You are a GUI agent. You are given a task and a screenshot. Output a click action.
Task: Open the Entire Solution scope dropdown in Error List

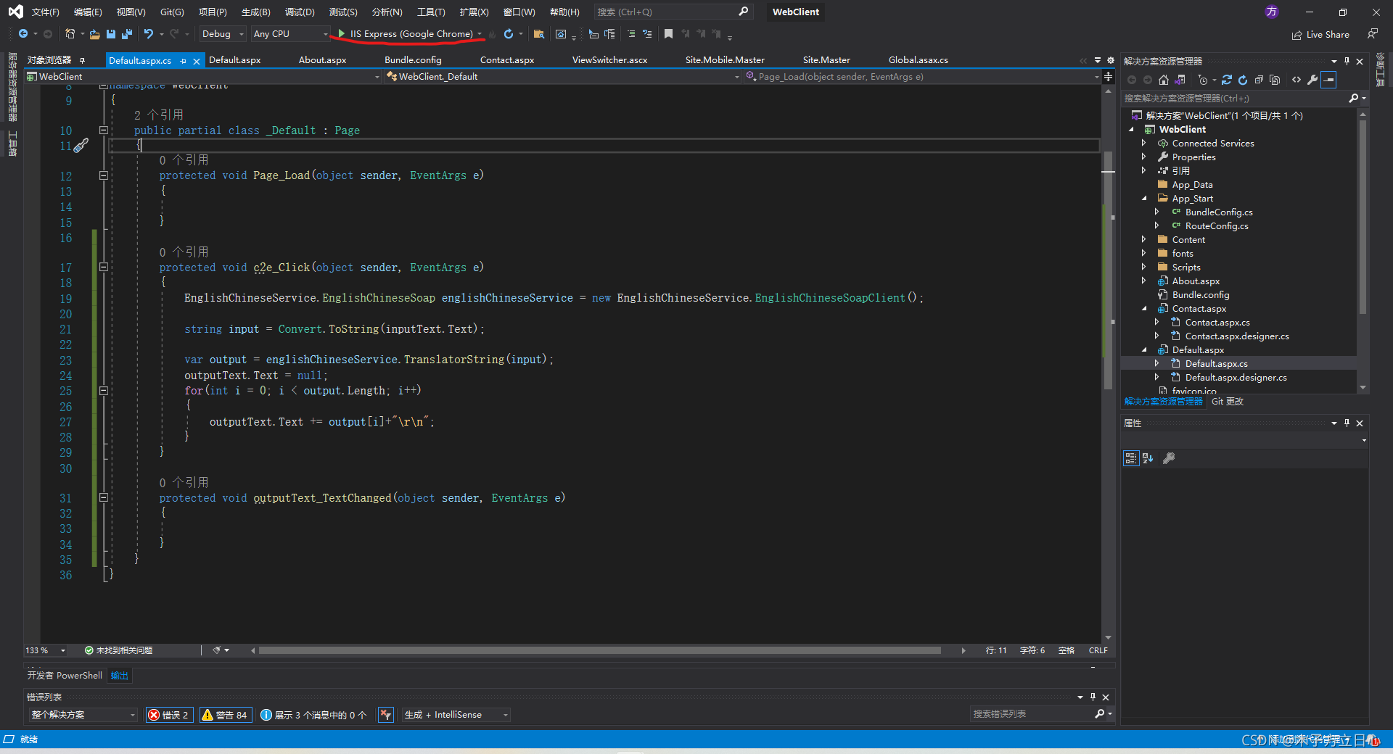pos(83,715)
